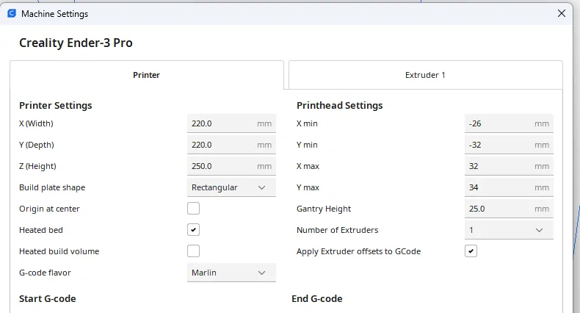
Task: Click the End G-code heading
Action: pos(317,298)
